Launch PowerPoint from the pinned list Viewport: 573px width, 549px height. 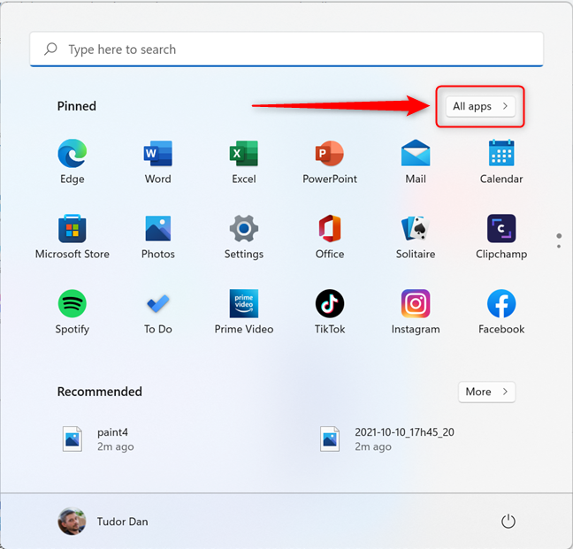point(330,162)
